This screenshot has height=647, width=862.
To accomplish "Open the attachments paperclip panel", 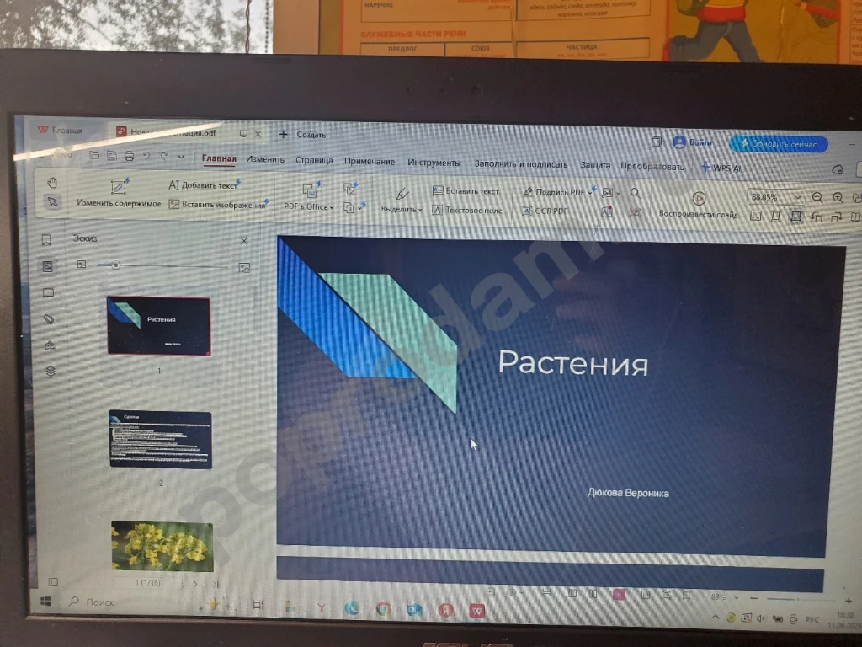I will coord(49,318).
